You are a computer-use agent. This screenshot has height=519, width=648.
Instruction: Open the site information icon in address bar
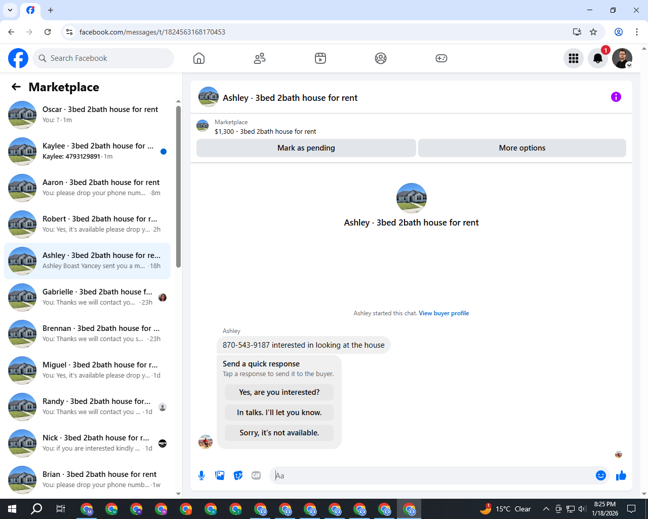[x=69, y=32]
